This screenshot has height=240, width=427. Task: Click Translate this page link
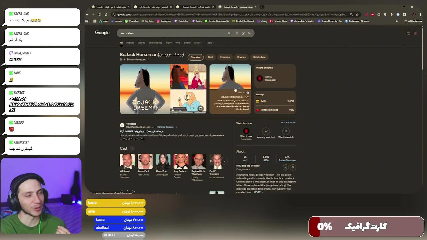165,127
